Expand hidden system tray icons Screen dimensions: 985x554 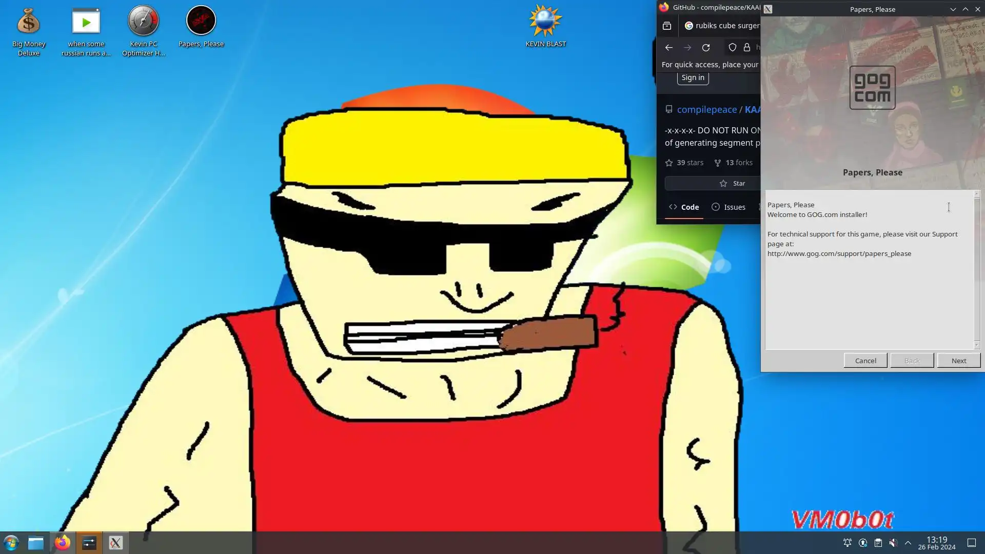(x=908, y=543)
